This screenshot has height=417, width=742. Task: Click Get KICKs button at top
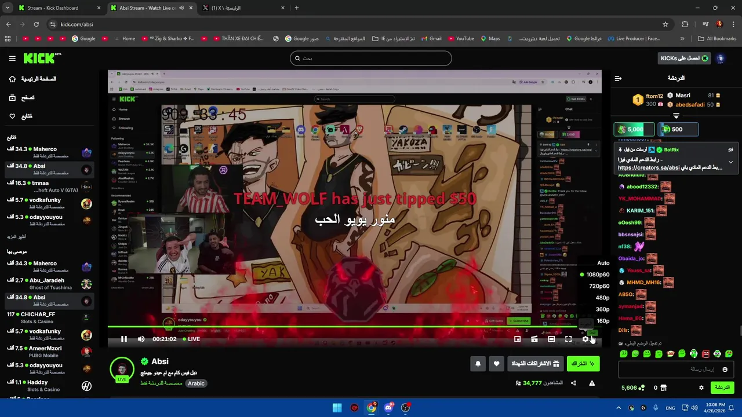pyautogui.click(x=685, y=58)
